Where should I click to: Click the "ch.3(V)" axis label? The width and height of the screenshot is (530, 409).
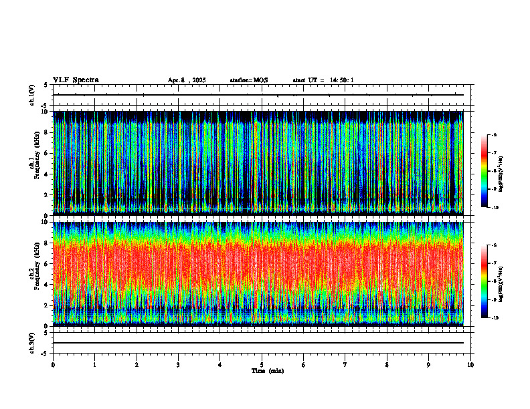[x=32, y=343]
